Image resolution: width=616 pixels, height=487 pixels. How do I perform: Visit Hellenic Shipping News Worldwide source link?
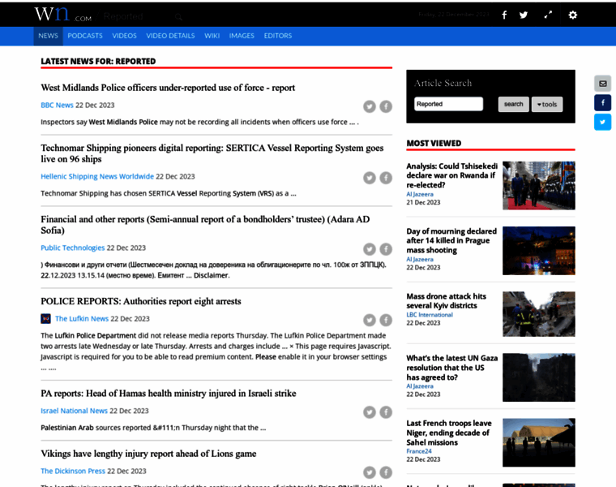(x=97, y=176)
